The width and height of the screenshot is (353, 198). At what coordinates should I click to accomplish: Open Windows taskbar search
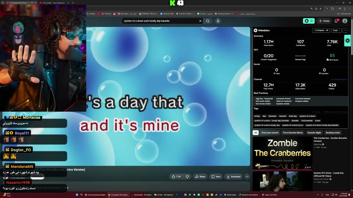click(81, 195)
